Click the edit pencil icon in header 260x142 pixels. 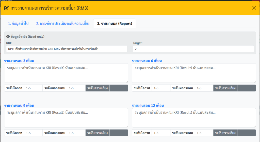pos(6,8)
